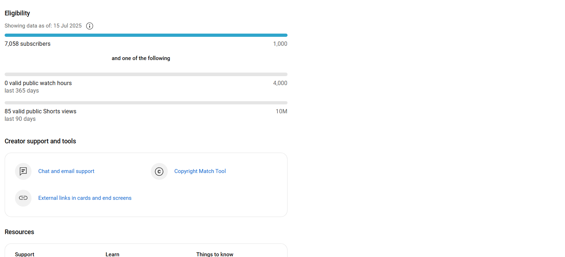
Task: Click the 7,058 subscribers count text
Action: tap(28, 44)
